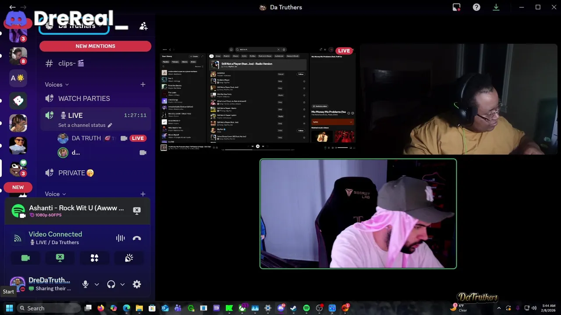This screenshot has width=561, height=315.
Task: Expand the Da Truthers server header menu
Action: (x=74, y=26)
